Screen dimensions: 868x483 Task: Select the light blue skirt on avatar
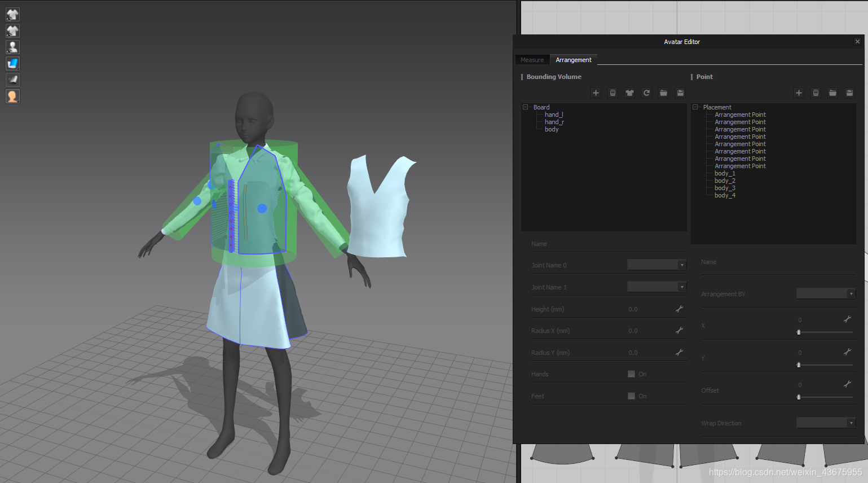coord(248,308)
